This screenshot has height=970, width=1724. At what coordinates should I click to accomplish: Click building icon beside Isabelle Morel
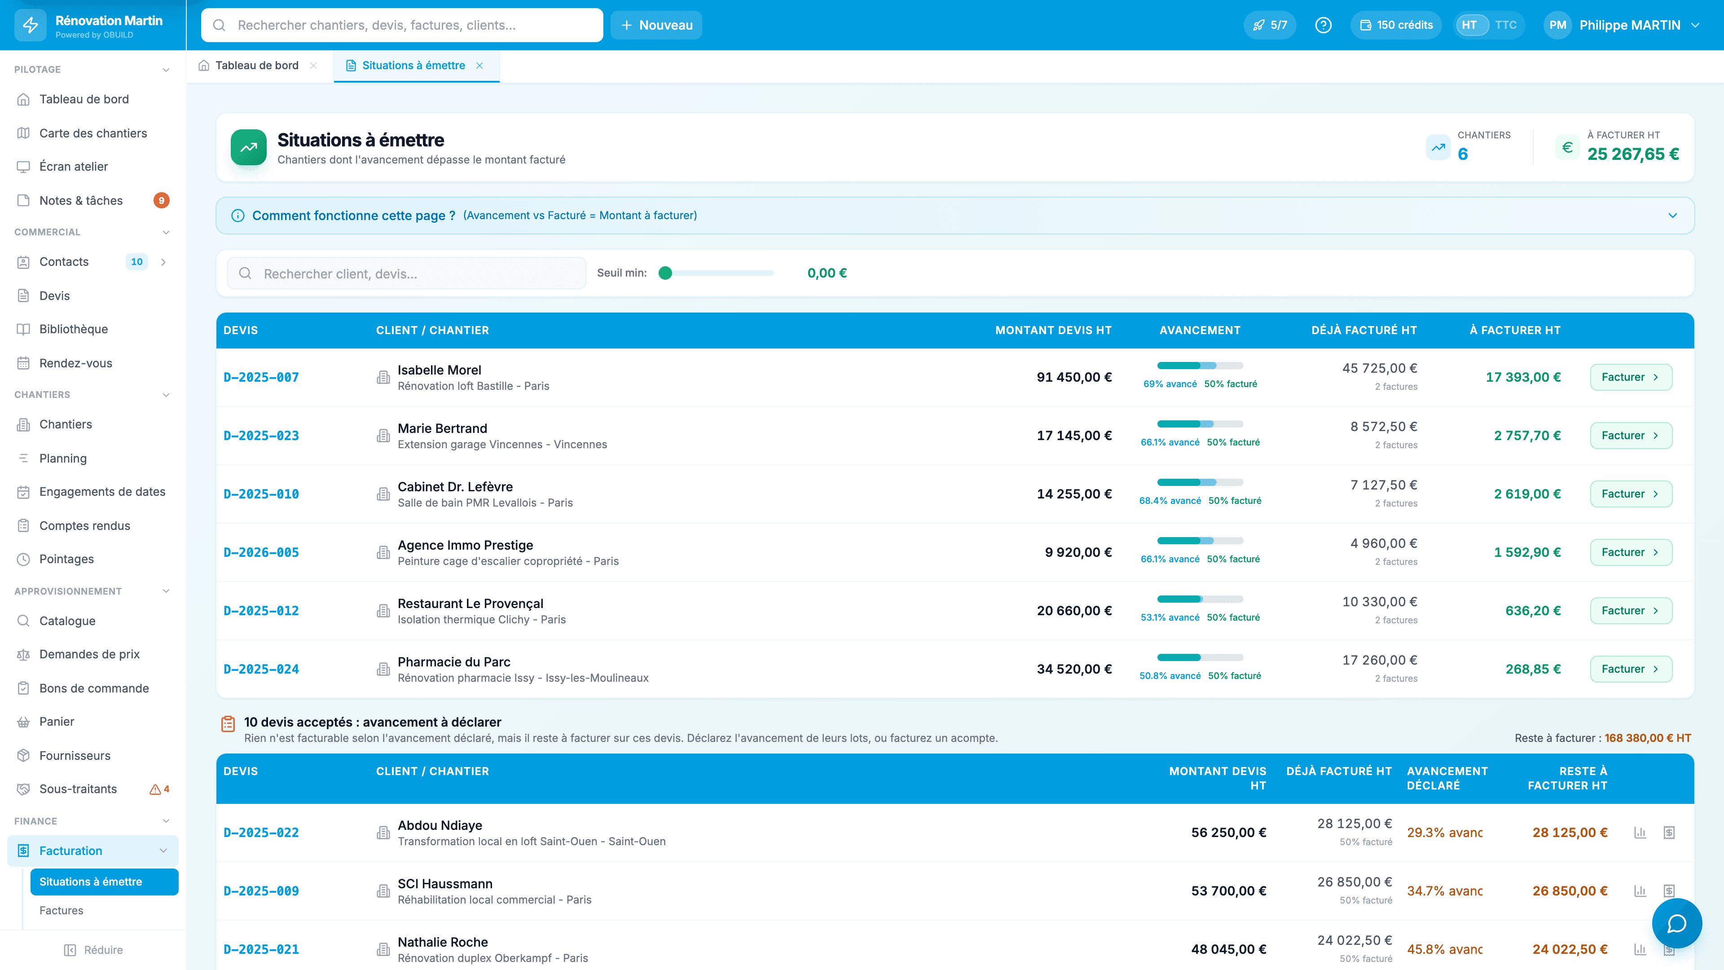tap(383, 377)
